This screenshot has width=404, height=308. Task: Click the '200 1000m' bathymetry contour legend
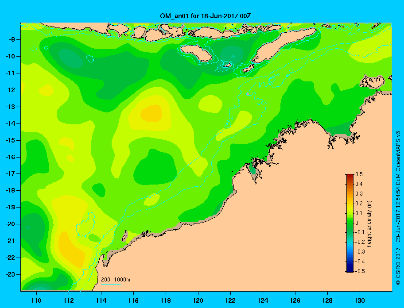[x=116, y=280]
